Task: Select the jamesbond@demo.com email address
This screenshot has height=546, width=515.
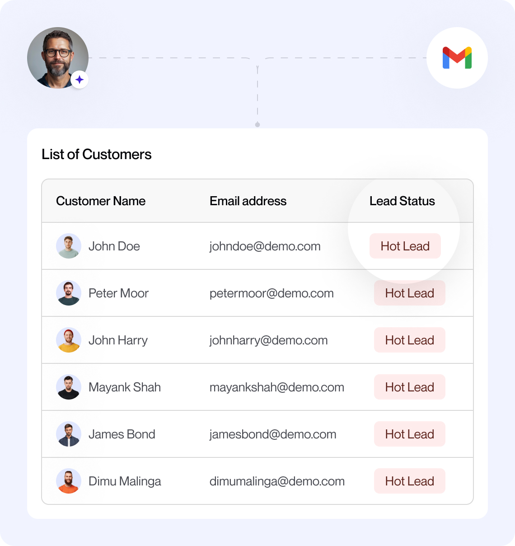Action: [x=273, y=434]
